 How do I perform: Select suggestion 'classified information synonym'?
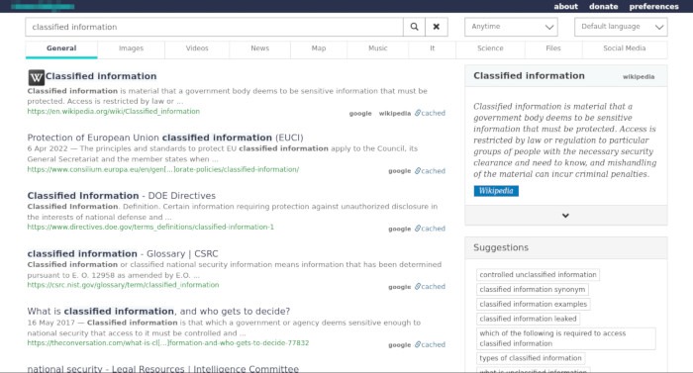533,290
